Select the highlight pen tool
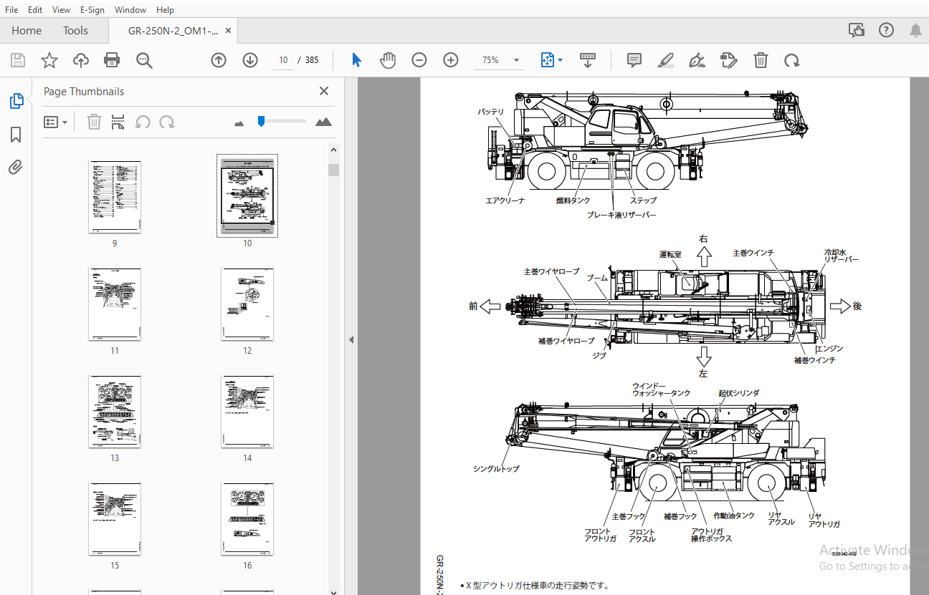This screenshot has height=595, width=929. pyautogui.click(x=666, y=60)
